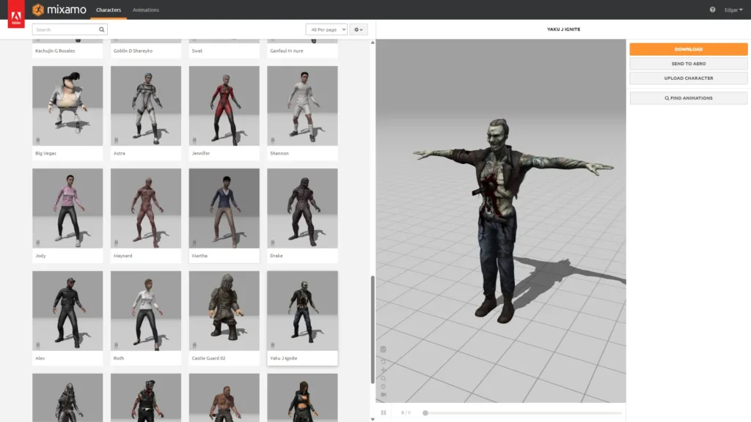This screenshot has width=751, height=422.
Task: Click the small figure icon on the Jennifer thumbnail
Action: pyautogui.click(x=194, y=140)
